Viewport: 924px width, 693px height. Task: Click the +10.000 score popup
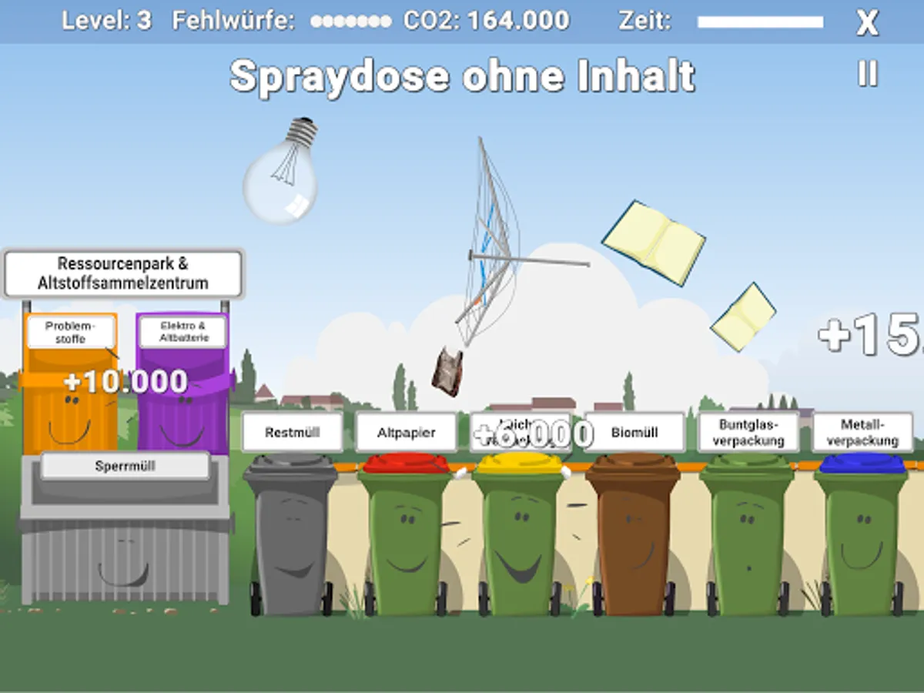(126, 382)
